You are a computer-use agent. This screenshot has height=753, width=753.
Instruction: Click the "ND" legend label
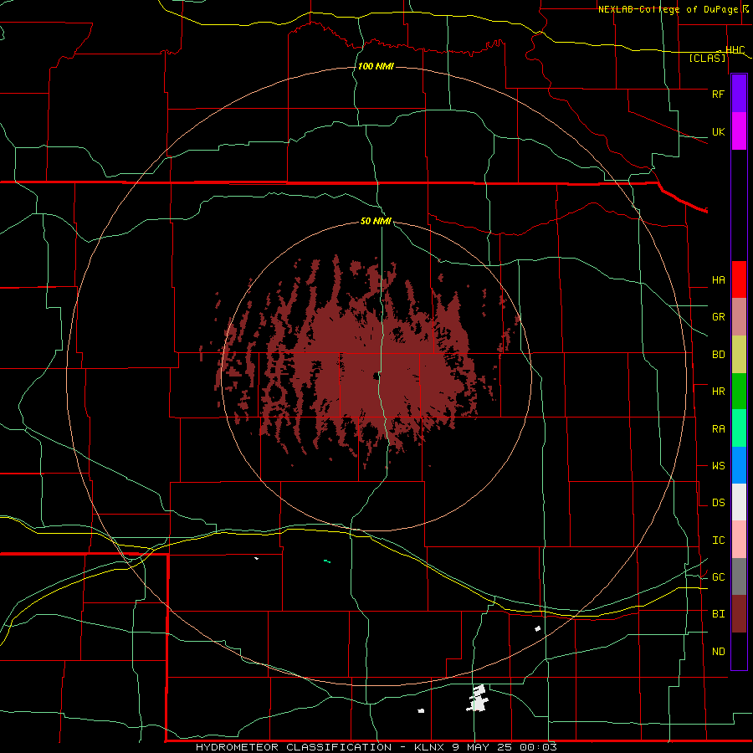[x=718, y=652]
